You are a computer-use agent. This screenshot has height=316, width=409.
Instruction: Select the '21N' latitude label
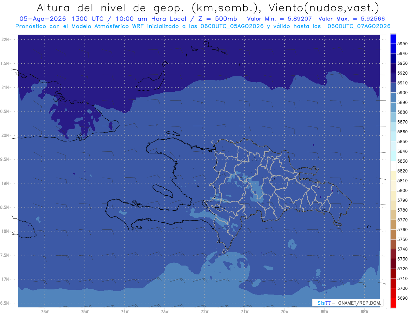(x=5, y=87)
